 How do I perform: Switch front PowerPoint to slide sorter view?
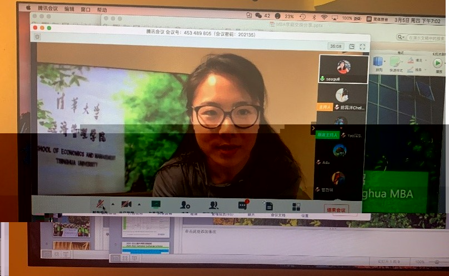125,258
